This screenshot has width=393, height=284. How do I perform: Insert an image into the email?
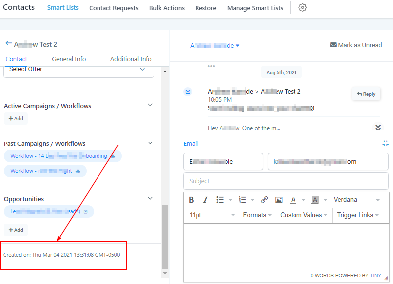tap(279, 200)
